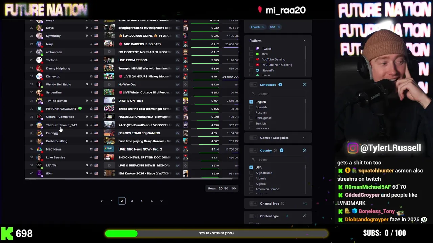Select current page 2 button

(x=122, y=201)
